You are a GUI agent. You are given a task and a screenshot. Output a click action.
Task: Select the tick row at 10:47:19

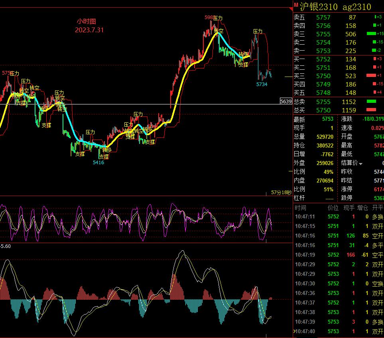click(x=339, y=255)
